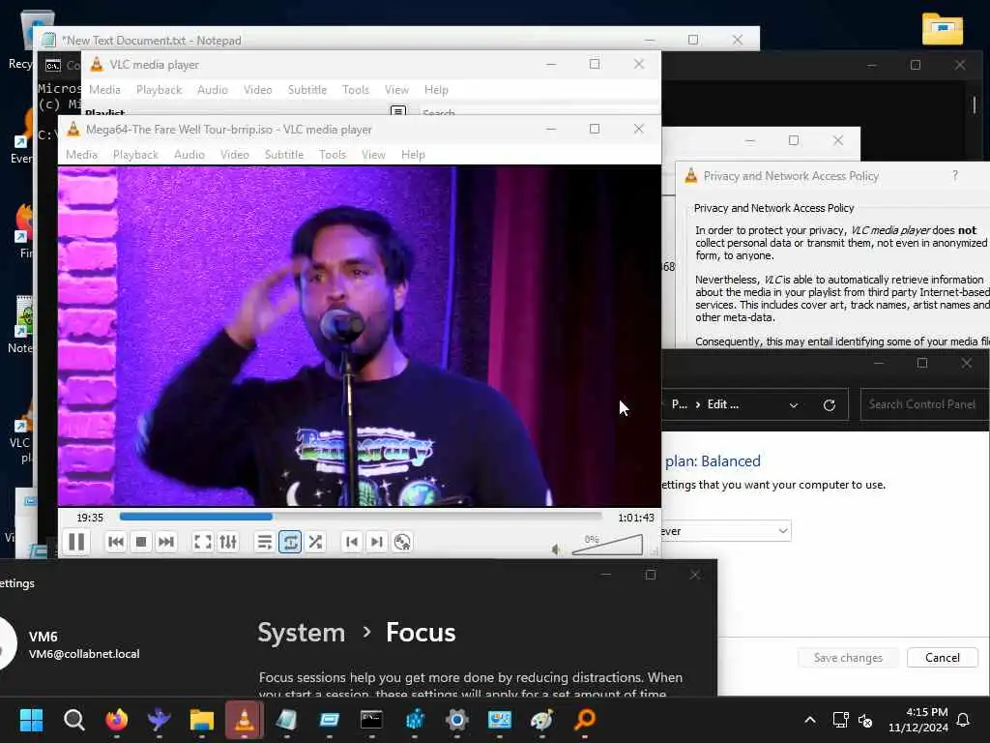Screen dimensions: 990x743
Task: Adjust the VLC volume slider
Action: pos(607,545)
